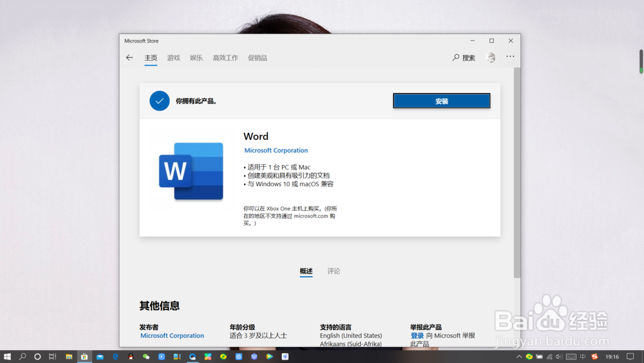Click the Store window vertical scrollbar

(516, 173)
